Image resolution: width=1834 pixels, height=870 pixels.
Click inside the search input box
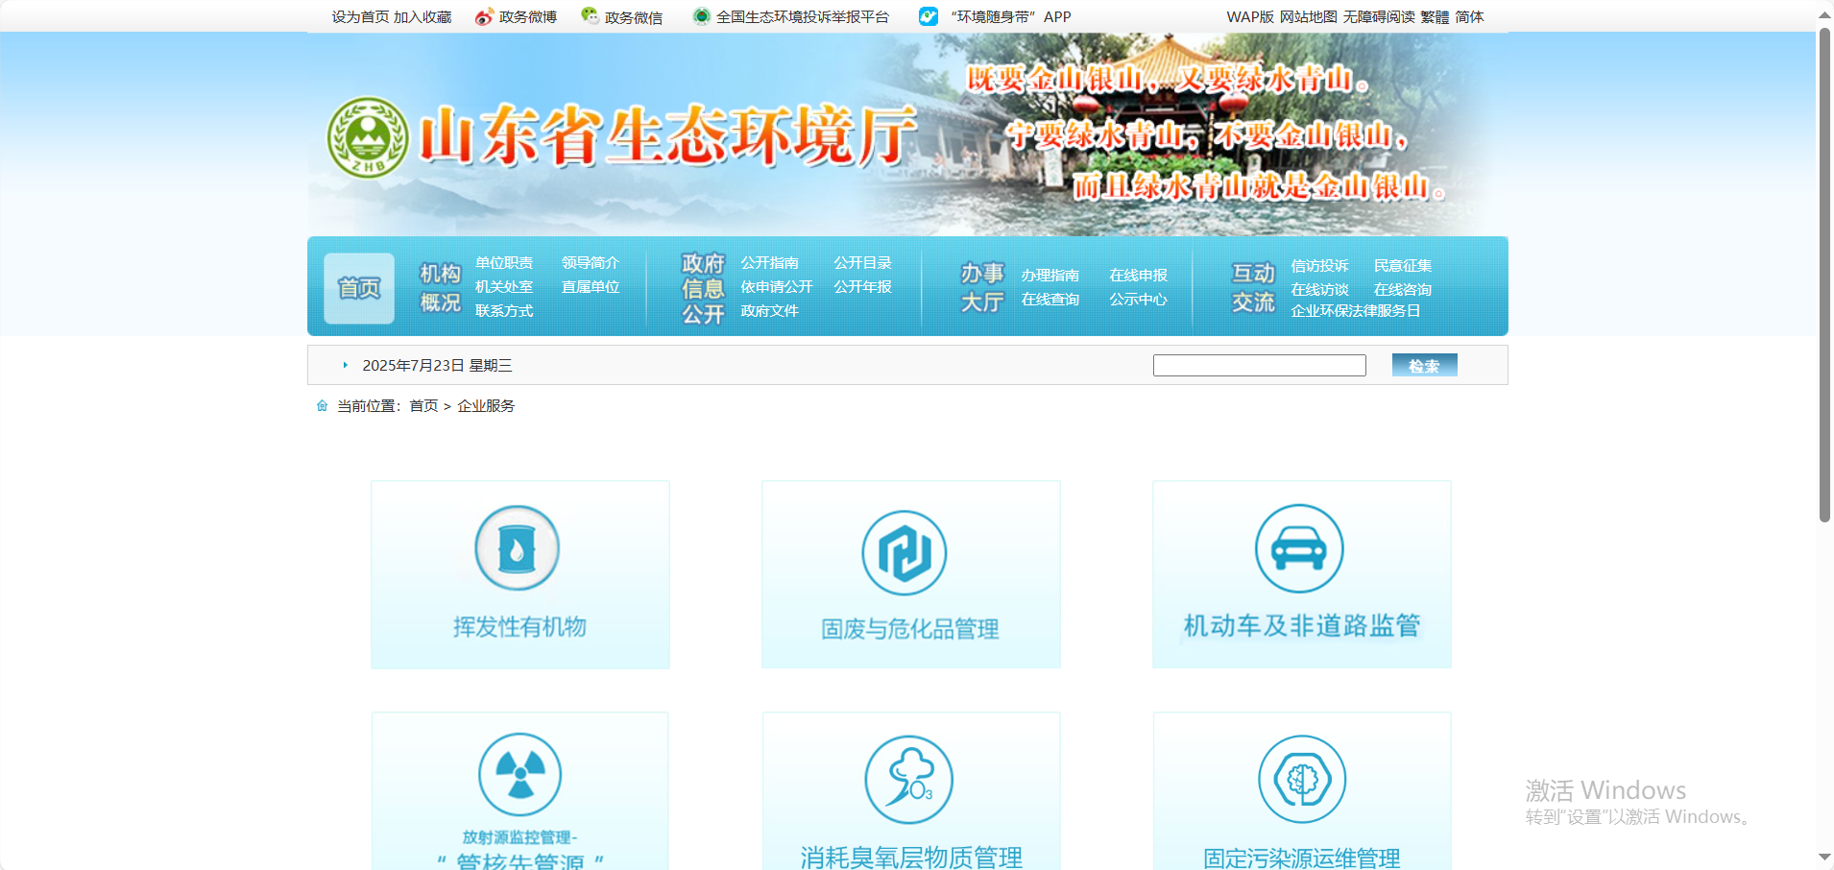[1258, 365]
